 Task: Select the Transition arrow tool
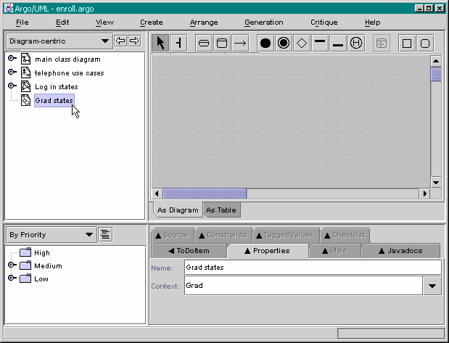[x=239, y=44]
